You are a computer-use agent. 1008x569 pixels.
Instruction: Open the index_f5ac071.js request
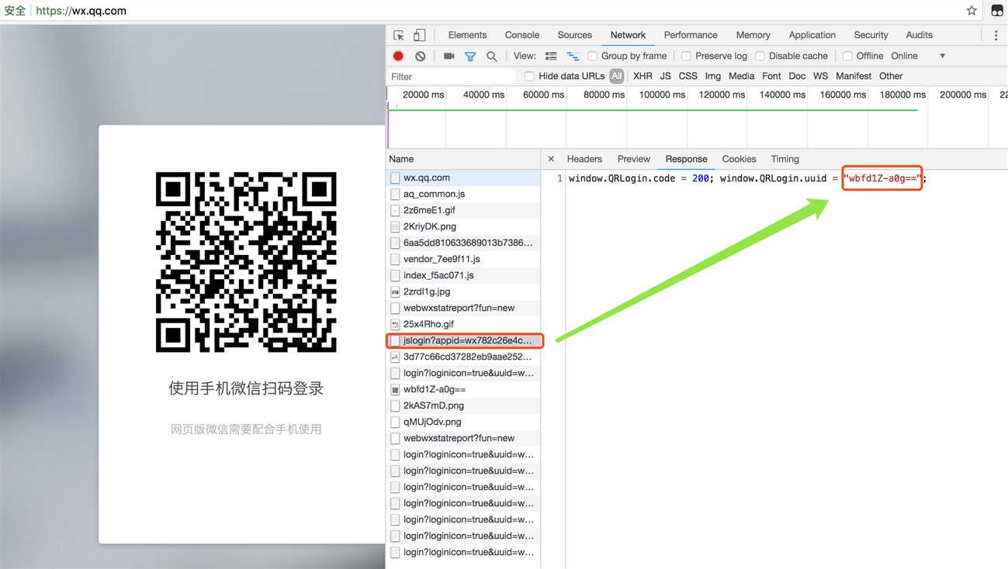click(x=463, y=275)
